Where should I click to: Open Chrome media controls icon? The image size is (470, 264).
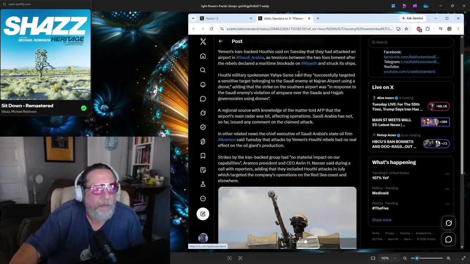(441, 29)
